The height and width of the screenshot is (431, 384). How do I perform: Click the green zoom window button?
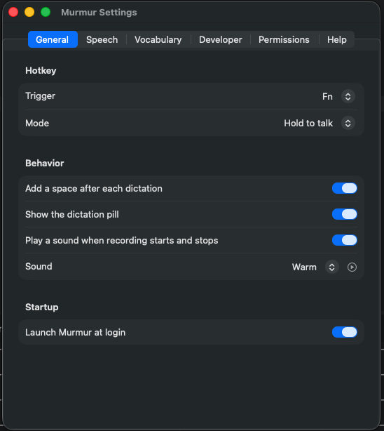pos(46,12)
